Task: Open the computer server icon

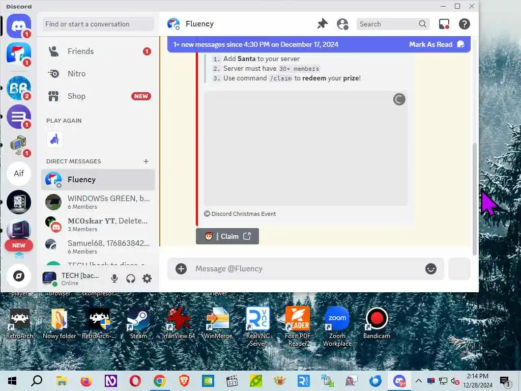Action: coord(19,145)
